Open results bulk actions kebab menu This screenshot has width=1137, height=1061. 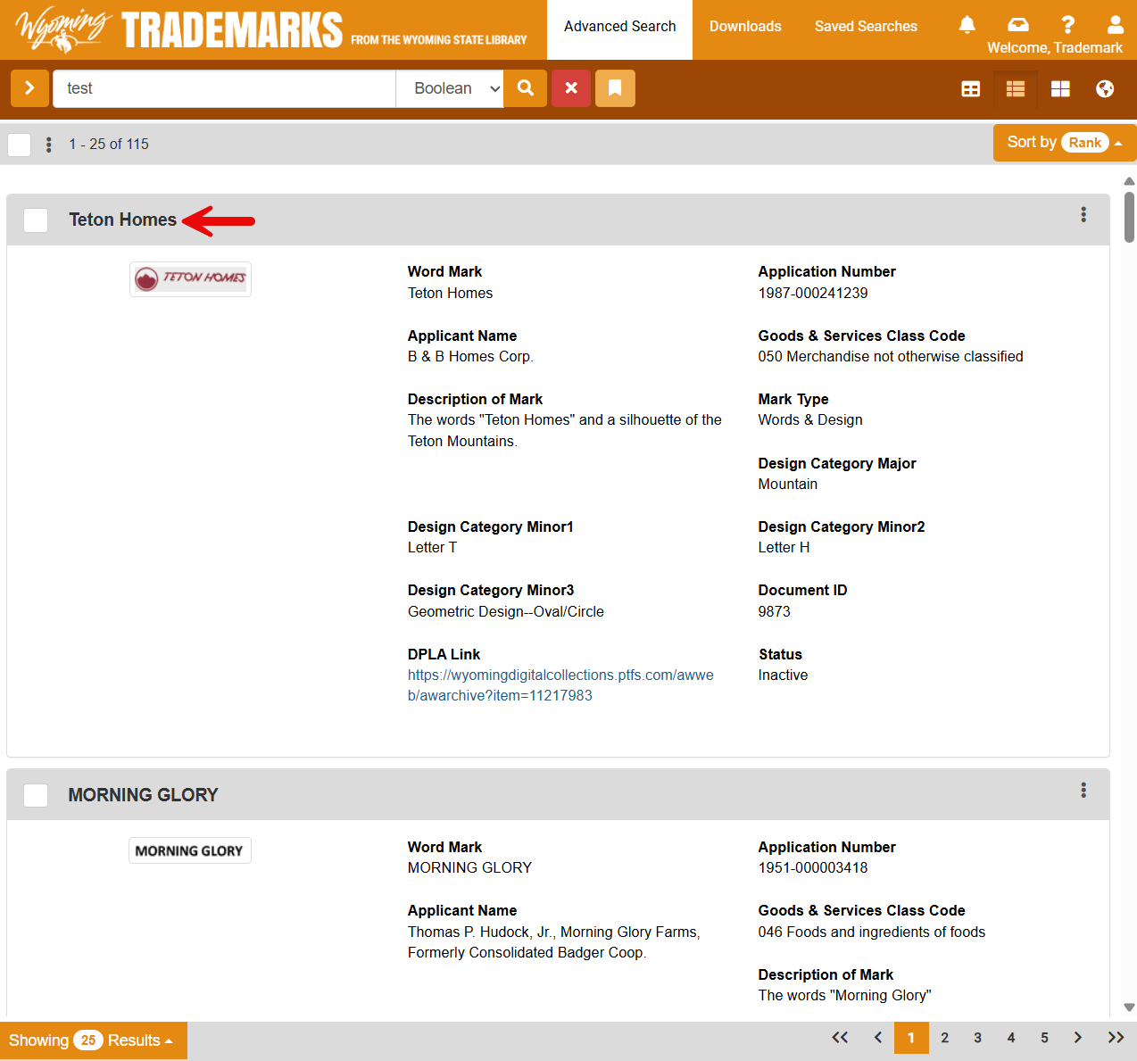tap(49, 145)
